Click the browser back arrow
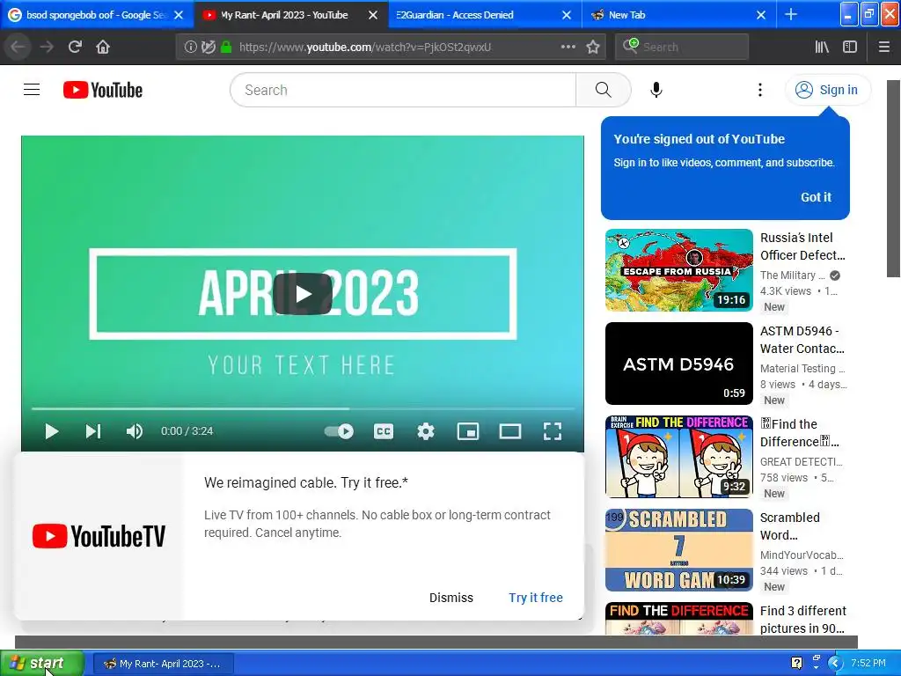The height and width of the screenshot is (676, 901). tap(18, 47)
